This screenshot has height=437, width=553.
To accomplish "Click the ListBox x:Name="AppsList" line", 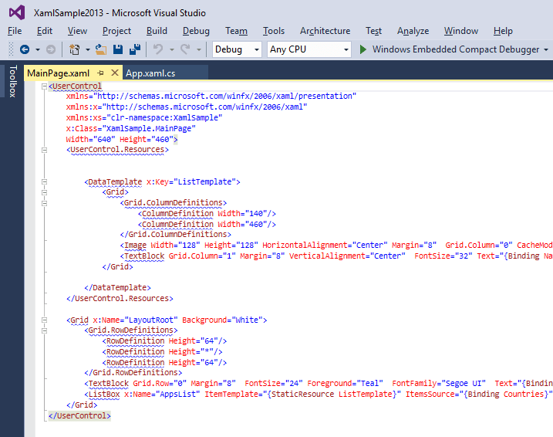I will (x=319, y=395).
